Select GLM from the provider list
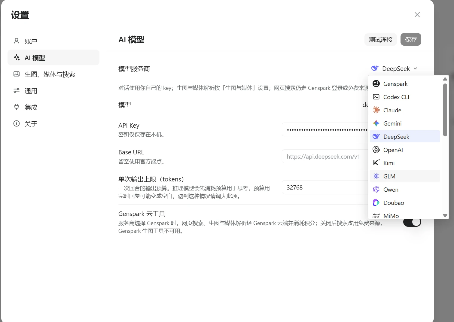 405,176
